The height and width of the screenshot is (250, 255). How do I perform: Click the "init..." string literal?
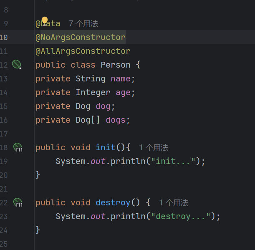(x=174, y=161)
